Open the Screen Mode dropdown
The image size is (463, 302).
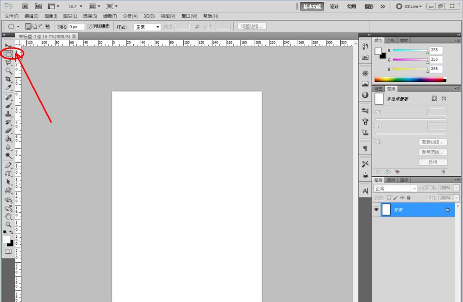(112, 6)
